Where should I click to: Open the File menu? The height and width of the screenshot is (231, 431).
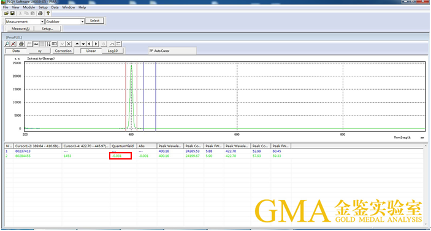pyautogui.click(x=6, y=7)
